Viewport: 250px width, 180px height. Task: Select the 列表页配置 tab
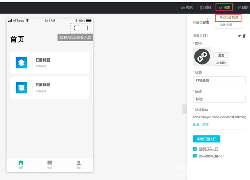point(201,23)
